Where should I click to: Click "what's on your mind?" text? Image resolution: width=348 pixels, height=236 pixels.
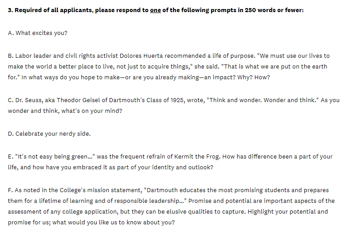[x=92, y=111]
